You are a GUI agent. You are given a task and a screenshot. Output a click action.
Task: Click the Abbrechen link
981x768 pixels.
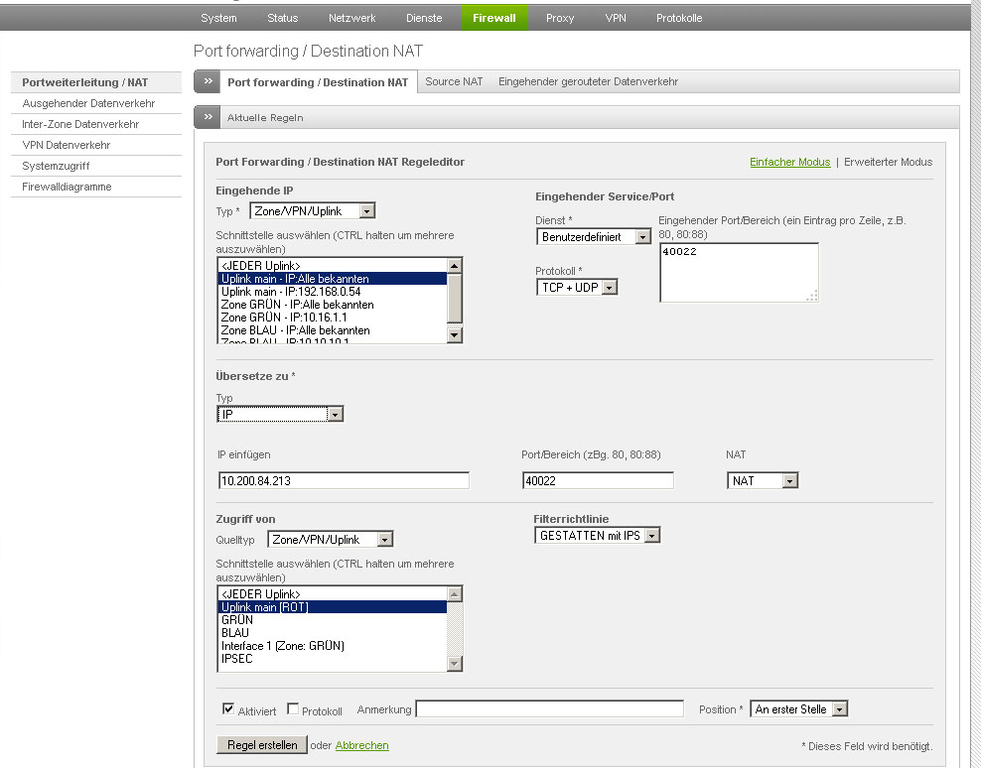pos(361,745)
